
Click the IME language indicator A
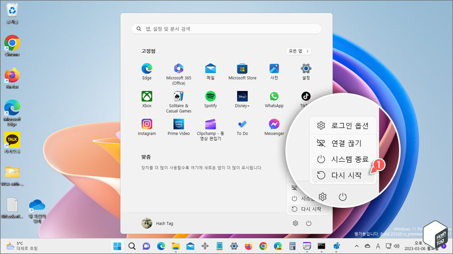pyautogui.click(x=378, y=246)
